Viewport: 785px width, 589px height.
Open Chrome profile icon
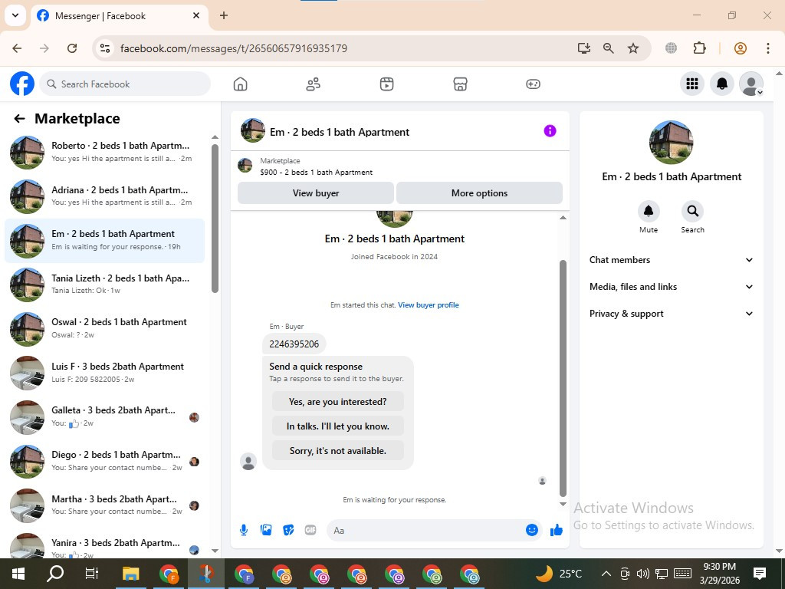click(x=741, y=48)
